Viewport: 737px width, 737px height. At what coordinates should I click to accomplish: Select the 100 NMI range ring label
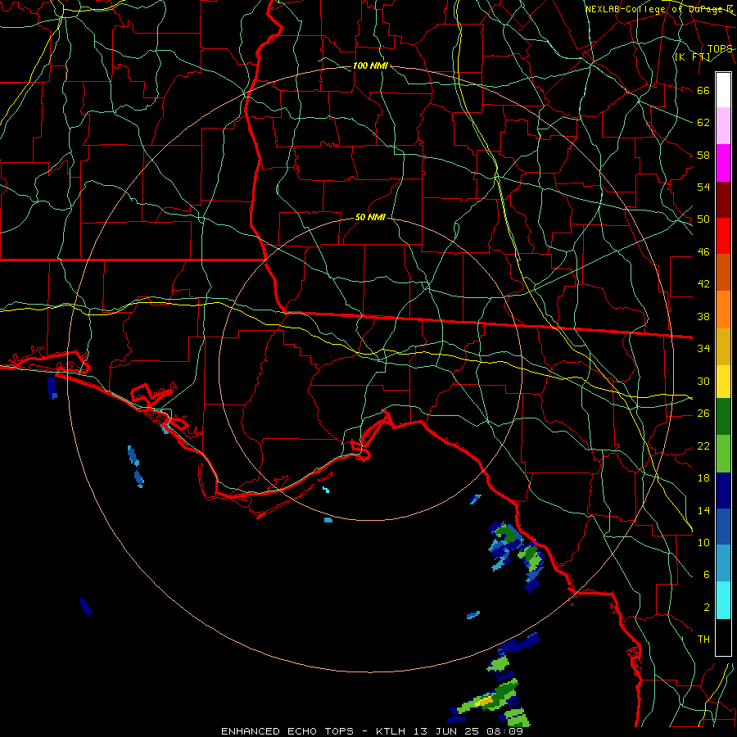[x=370, y=66]
